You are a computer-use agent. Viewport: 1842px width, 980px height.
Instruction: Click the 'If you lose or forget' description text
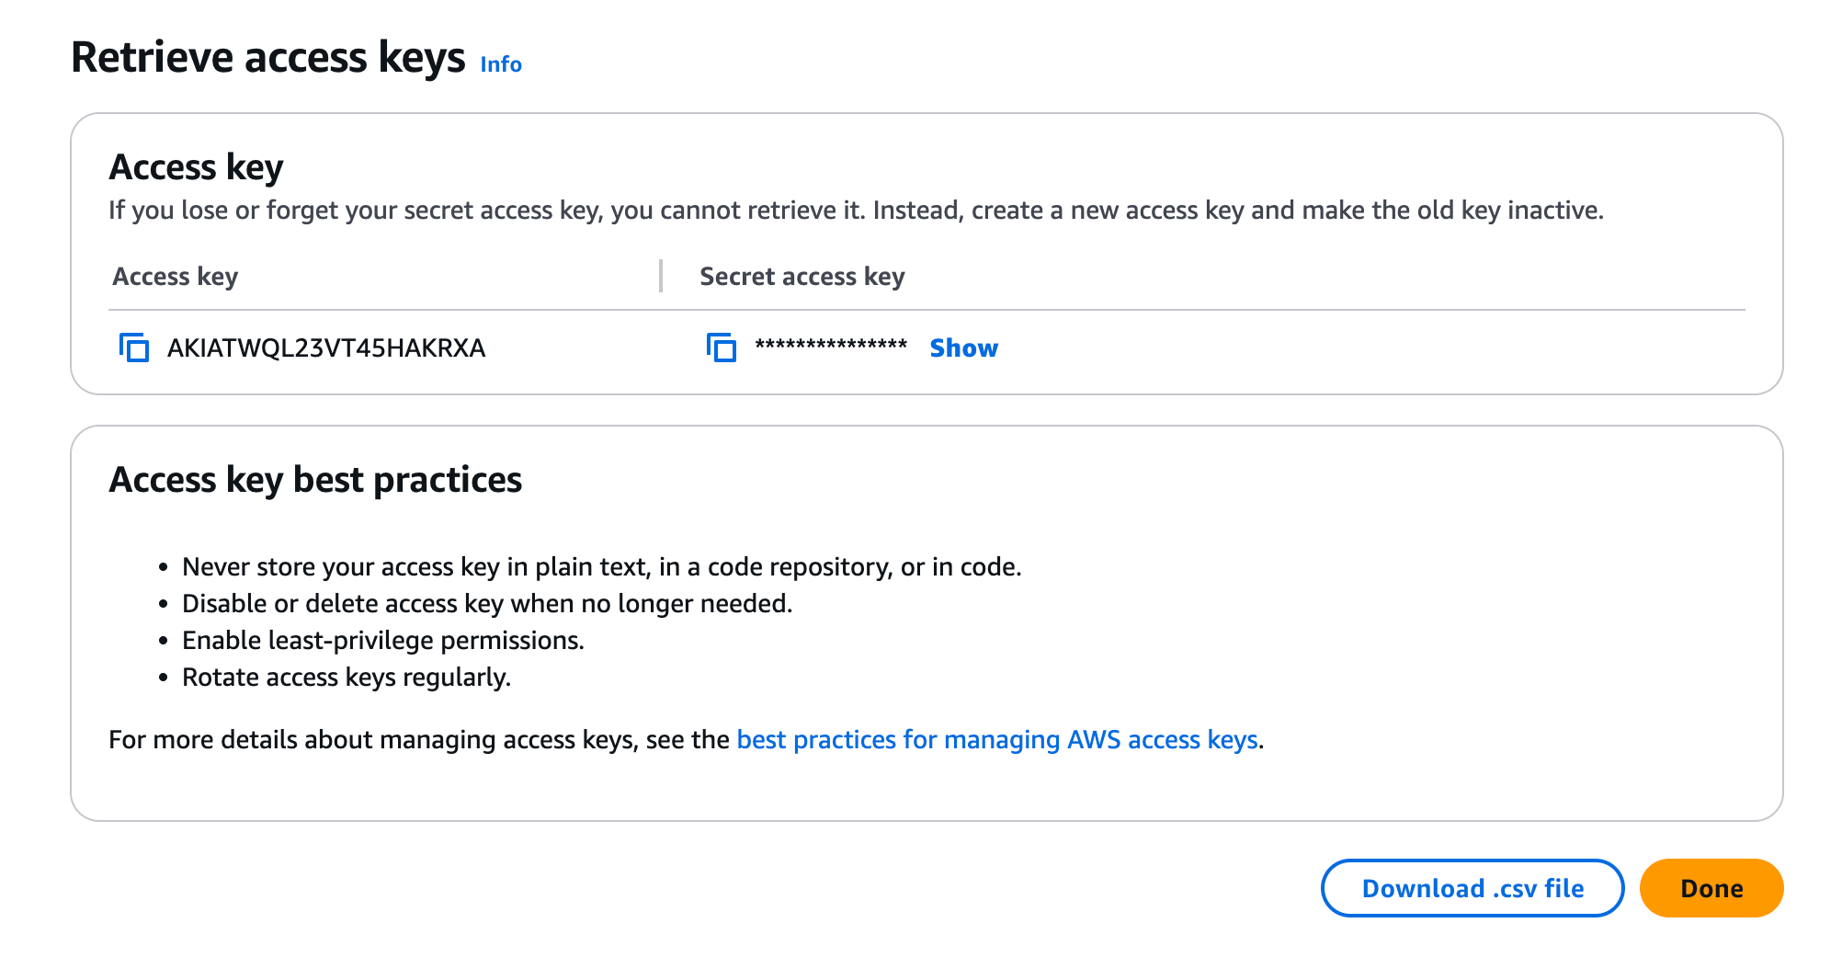[x=855, y=211]
